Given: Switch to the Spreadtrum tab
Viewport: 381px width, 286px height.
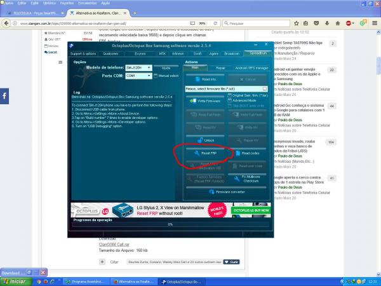Looking at the screenshot, I should pyautogui.click(x=258, y=53).
